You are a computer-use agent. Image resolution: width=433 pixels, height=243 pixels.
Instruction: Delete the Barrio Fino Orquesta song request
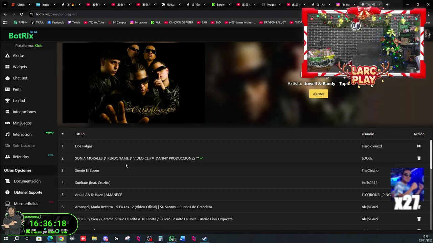point(419,219)
